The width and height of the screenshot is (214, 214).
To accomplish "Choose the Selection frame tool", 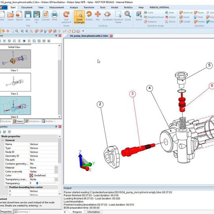I will coord(118,17).
